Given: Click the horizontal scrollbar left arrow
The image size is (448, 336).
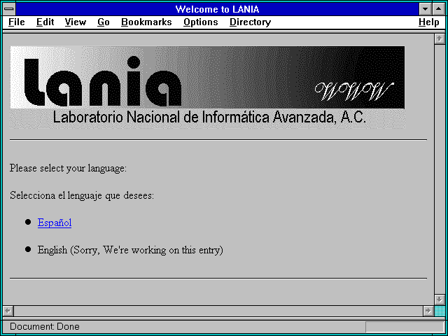Looking at the screenshot, I should [8, 311].
